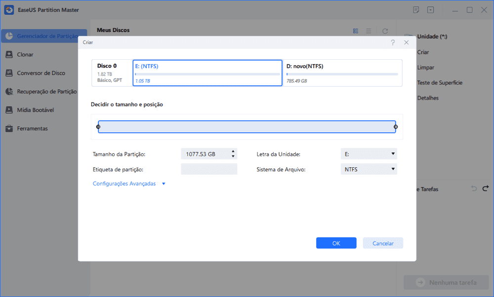Close the Criar dialog
Screen dimensions: 494x297
407,43
